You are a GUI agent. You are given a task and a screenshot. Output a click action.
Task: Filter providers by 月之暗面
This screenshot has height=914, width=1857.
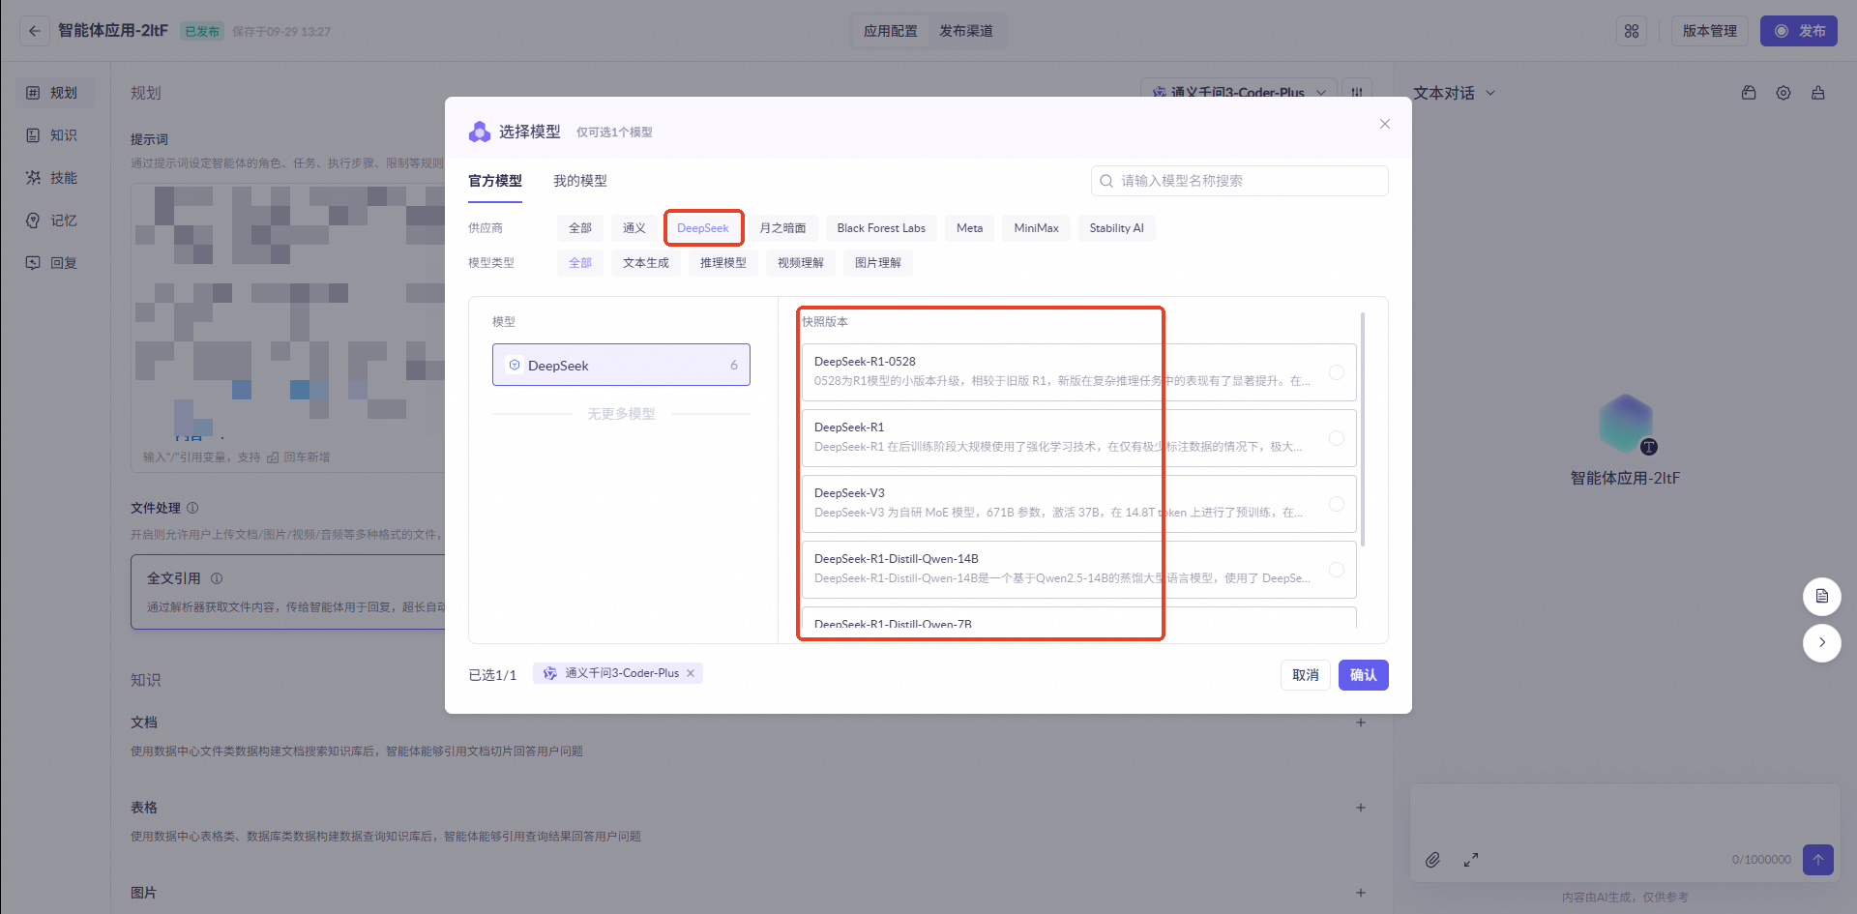782,228
